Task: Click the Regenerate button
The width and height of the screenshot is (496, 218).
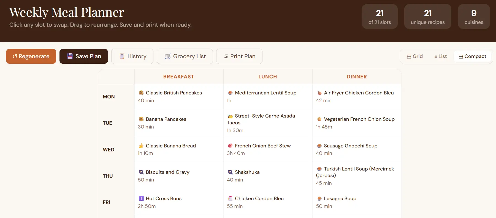Action: (x=31, y=56)
